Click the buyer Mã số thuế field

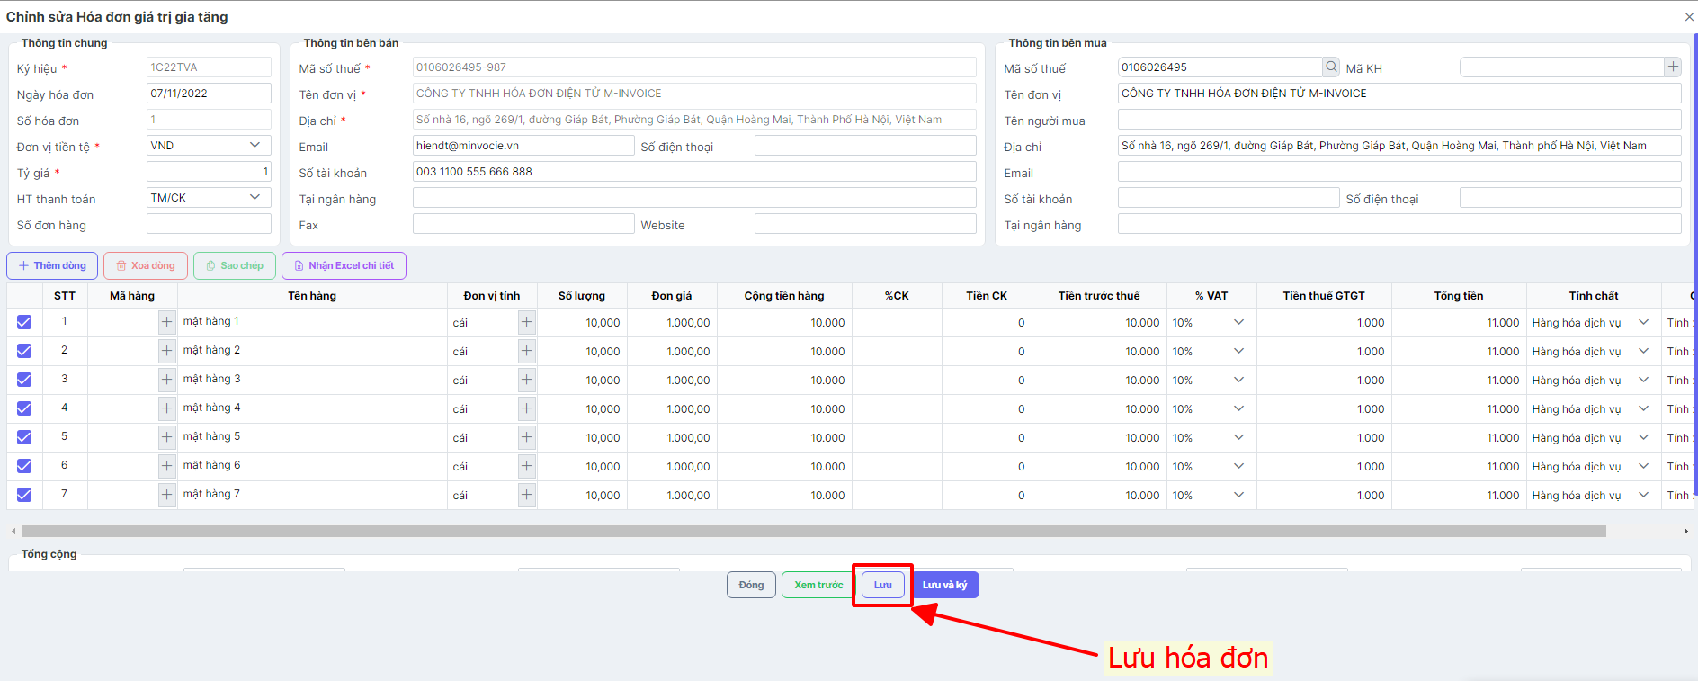click(1220, 67)
